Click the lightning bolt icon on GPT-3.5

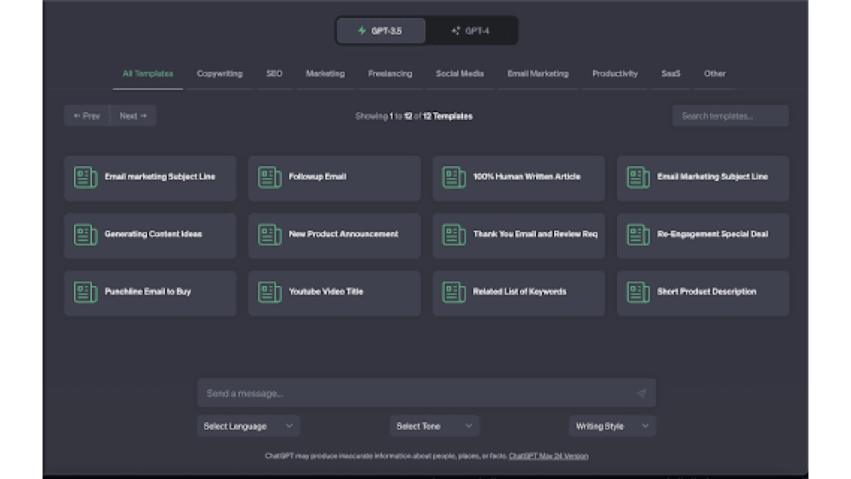[x=362, y=31]
